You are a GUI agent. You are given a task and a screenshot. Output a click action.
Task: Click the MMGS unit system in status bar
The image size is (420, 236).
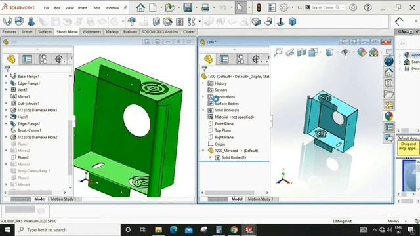click(x=393, y=221)
